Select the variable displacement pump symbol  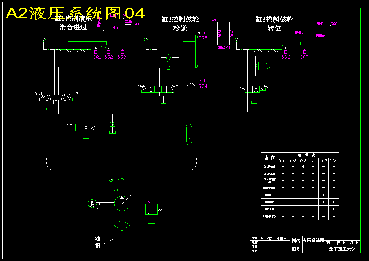coord(122,203)
